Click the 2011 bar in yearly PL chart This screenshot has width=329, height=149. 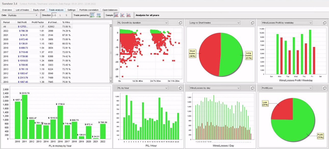(x=24, y=117)
